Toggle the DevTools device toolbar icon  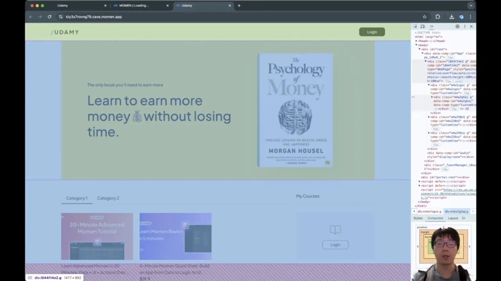(x=423, y=27)
